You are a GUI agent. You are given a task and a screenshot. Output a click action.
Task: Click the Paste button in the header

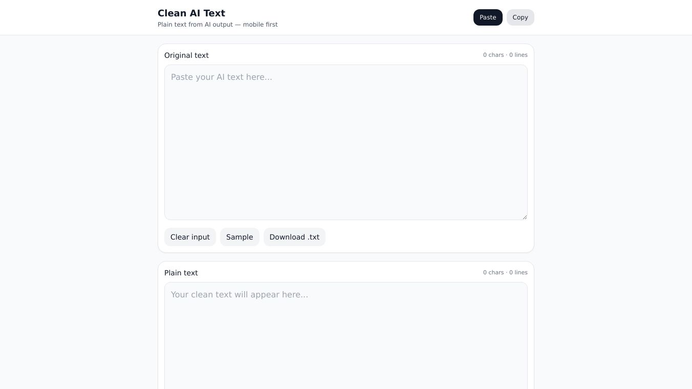coord(487,17)
